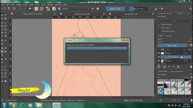Save the document using toolbar icon
Viewport: 193px width, 108px height.
point(14,9)
